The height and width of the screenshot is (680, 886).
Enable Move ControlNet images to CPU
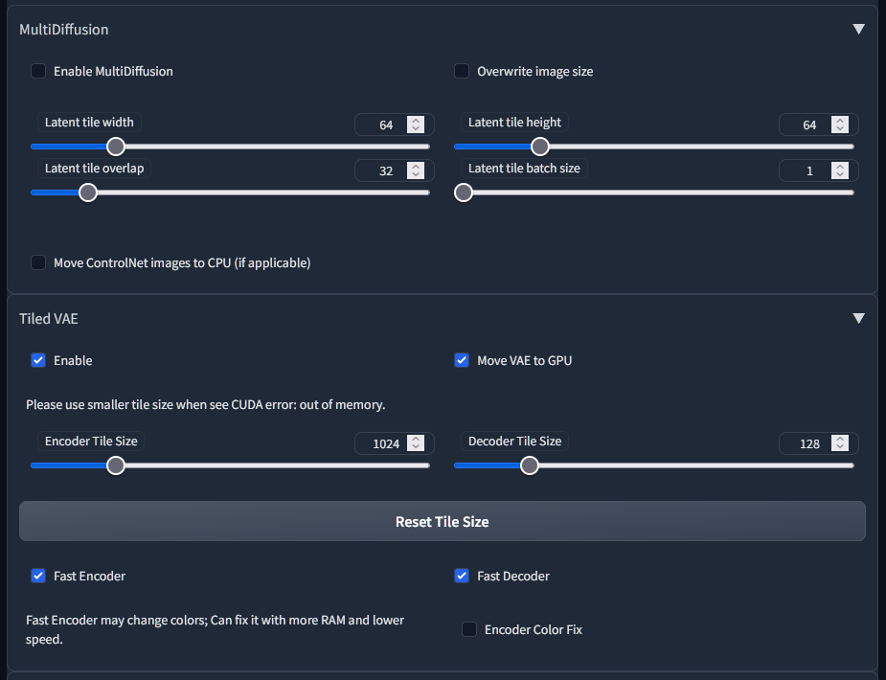click(38, 262)
